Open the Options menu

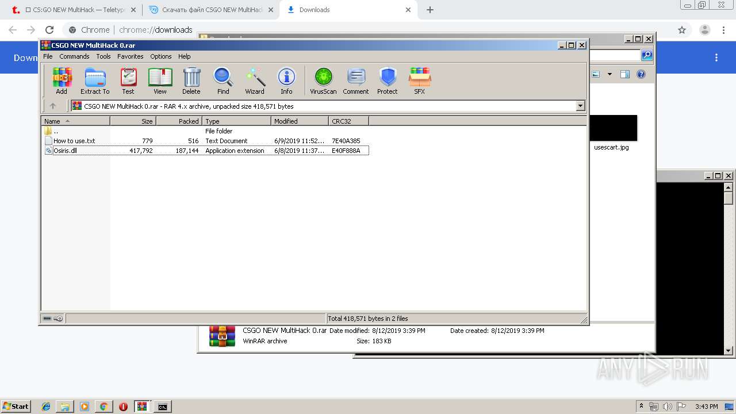(x=161, y=56)
